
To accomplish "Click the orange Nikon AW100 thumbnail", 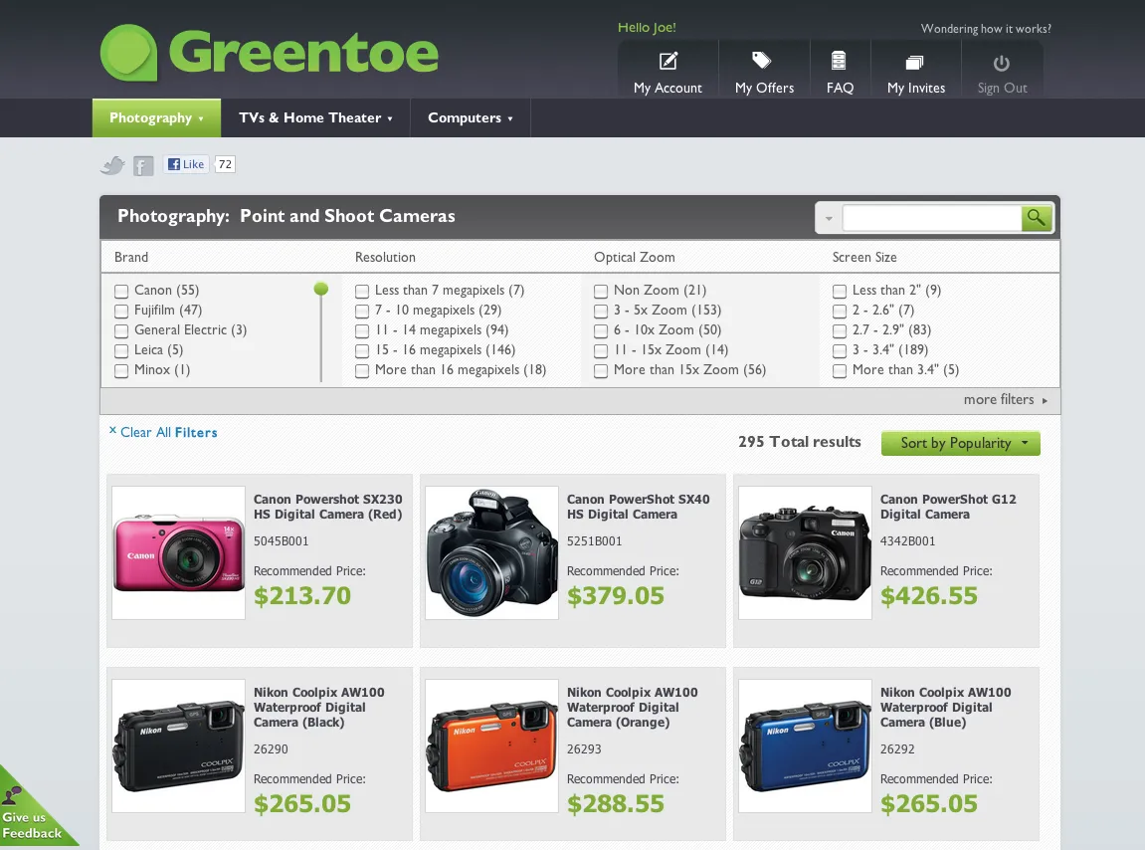I will [491, 746].
